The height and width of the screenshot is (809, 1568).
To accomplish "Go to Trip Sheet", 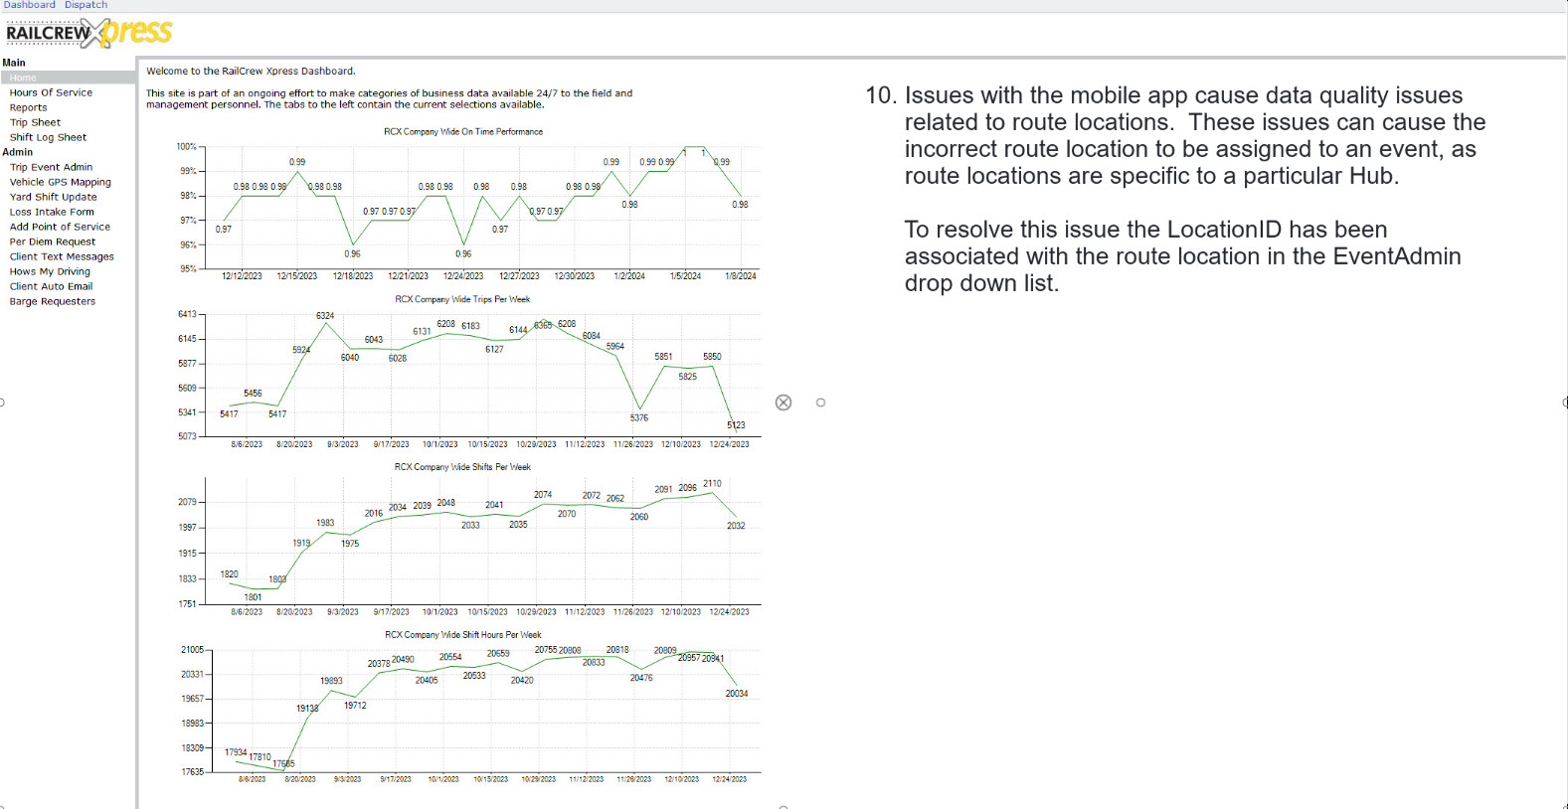I will pyautogui.click(x=35, y=122).
